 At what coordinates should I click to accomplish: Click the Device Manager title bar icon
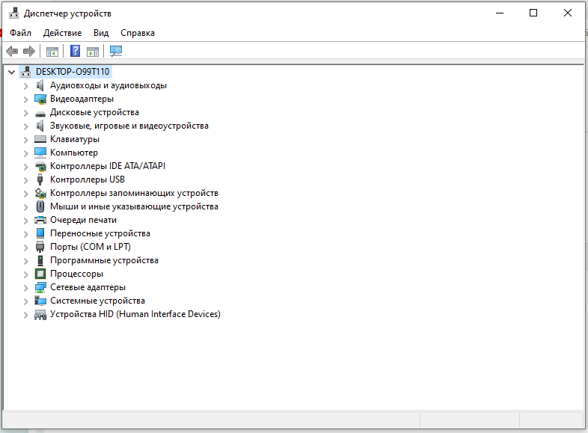tap(14, 13)
